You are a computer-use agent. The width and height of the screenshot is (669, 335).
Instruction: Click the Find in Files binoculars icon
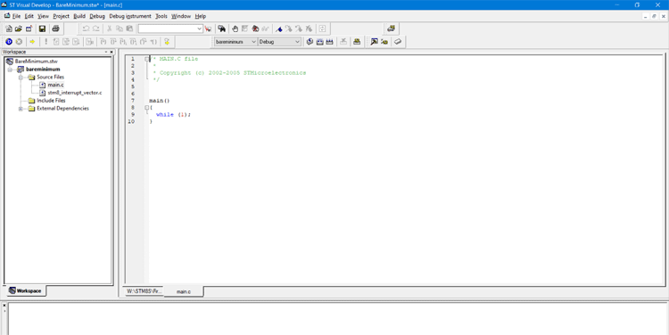click(x=221, y=29)
